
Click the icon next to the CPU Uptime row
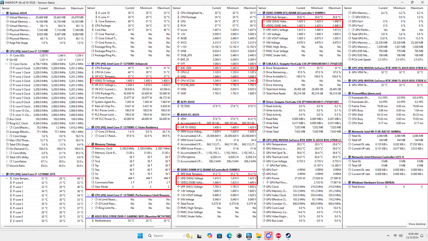coord(178,157)
